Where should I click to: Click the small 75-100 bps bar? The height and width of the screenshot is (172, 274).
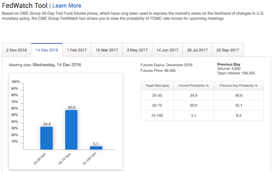point(96,148)
